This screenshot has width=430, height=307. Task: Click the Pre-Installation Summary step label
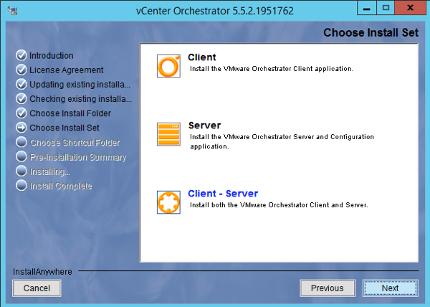click(x=77, y=157)
